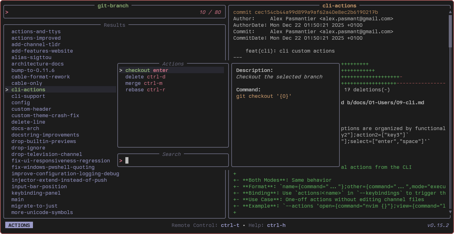Select the more-unicode-symbols branch

click(42, 212)
